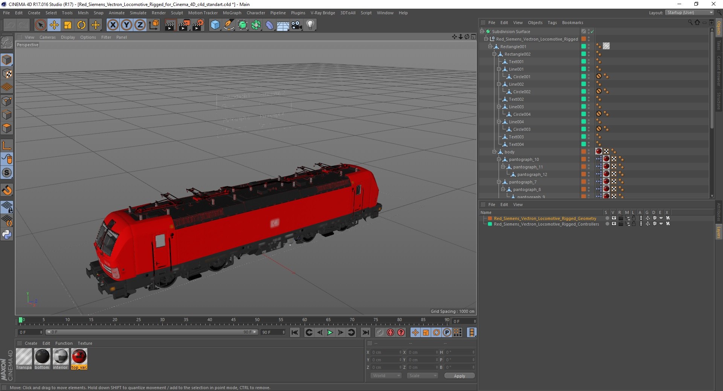Viewport: 723px width, 391px height.
Task: Open the Array/MoGraph object icon
Action: pos(256,25)
